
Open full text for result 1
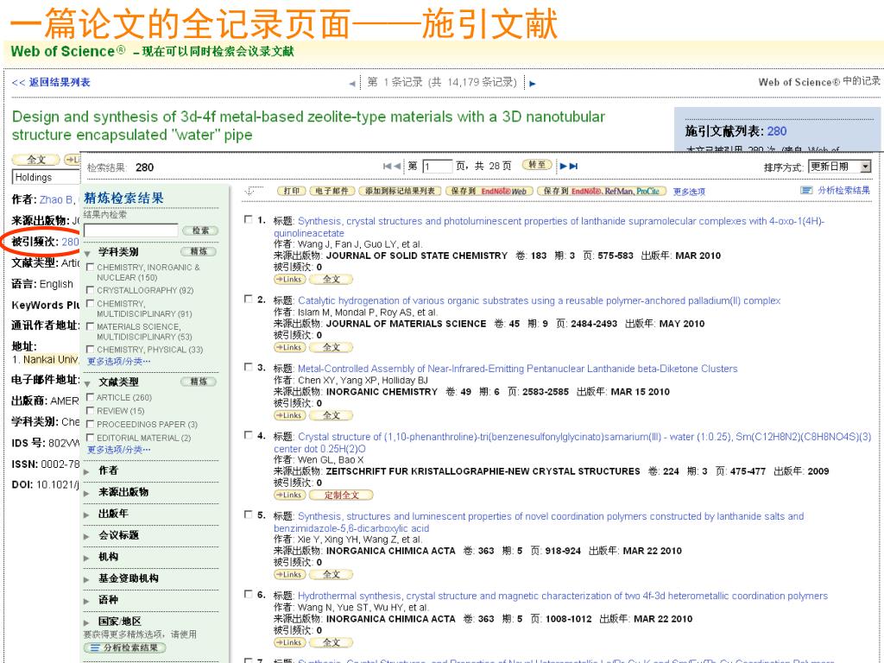point(331,279)
